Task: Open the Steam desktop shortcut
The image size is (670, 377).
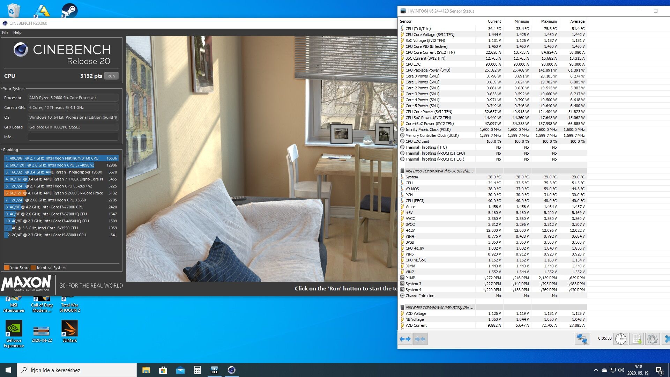Action: 69,10
